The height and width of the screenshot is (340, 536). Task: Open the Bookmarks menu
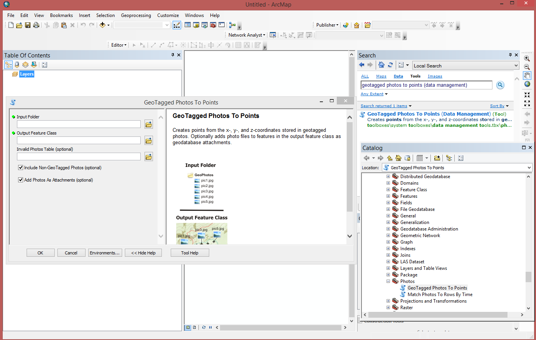click(61, 15)
